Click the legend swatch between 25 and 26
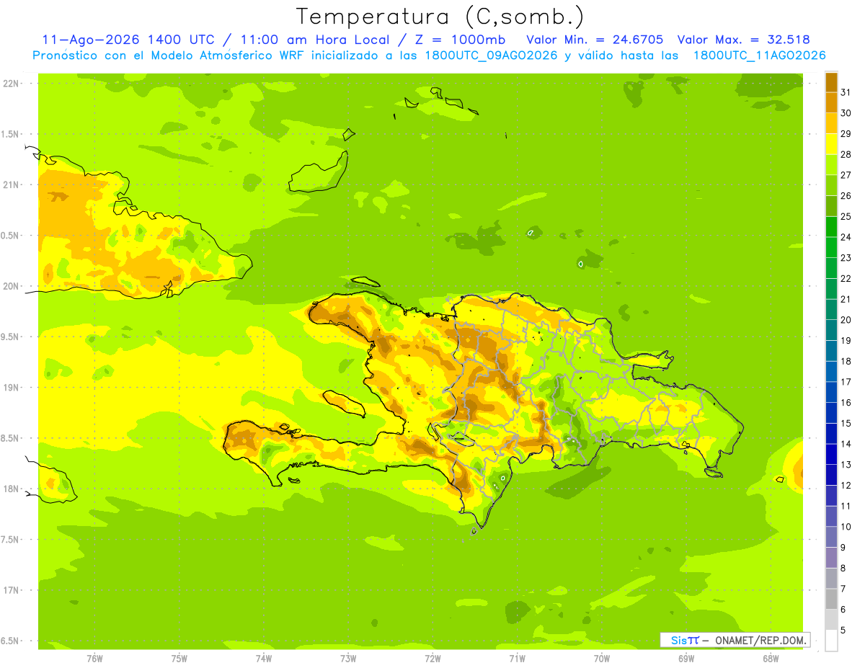The width and height of the screenshot is (865, 668). 831,206
